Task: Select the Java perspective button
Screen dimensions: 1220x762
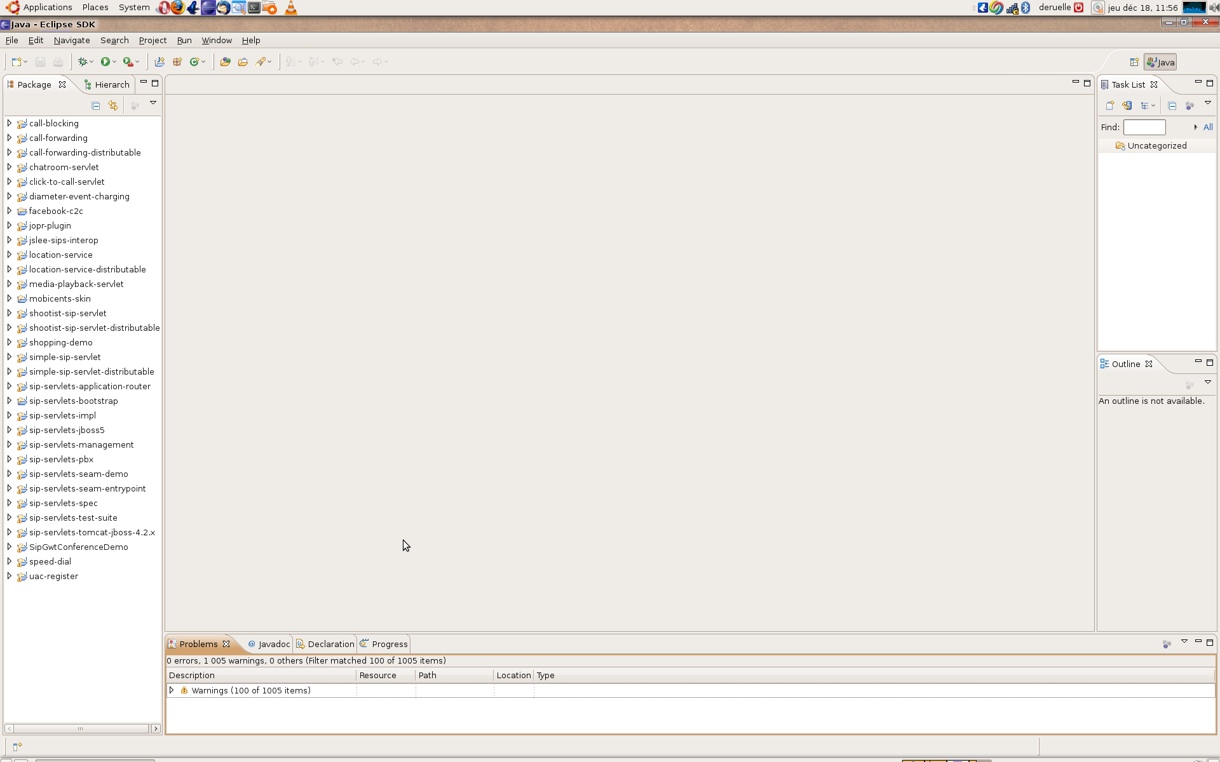Action: click(x=1160, y=62)
